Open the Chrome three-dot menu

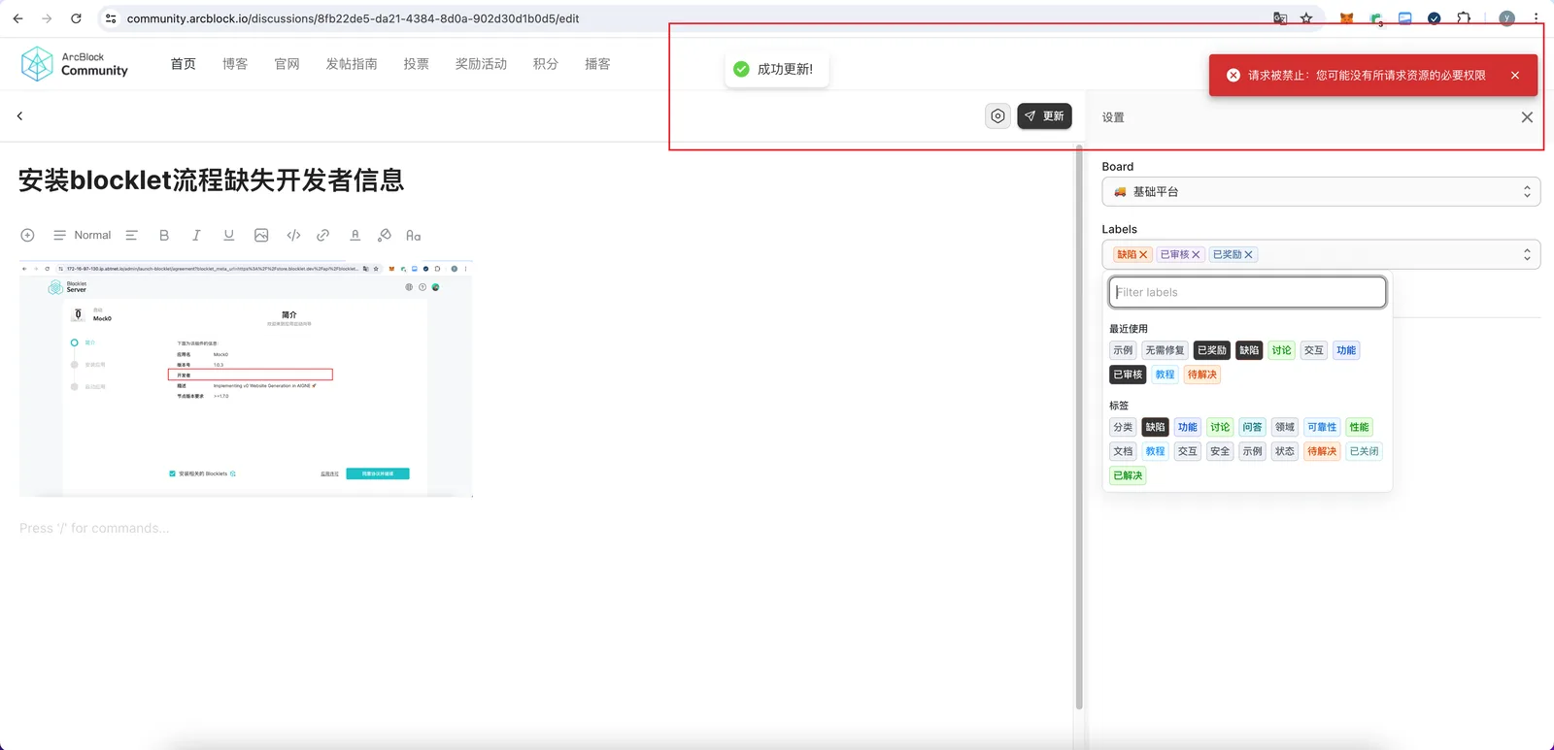[1536, 18]
